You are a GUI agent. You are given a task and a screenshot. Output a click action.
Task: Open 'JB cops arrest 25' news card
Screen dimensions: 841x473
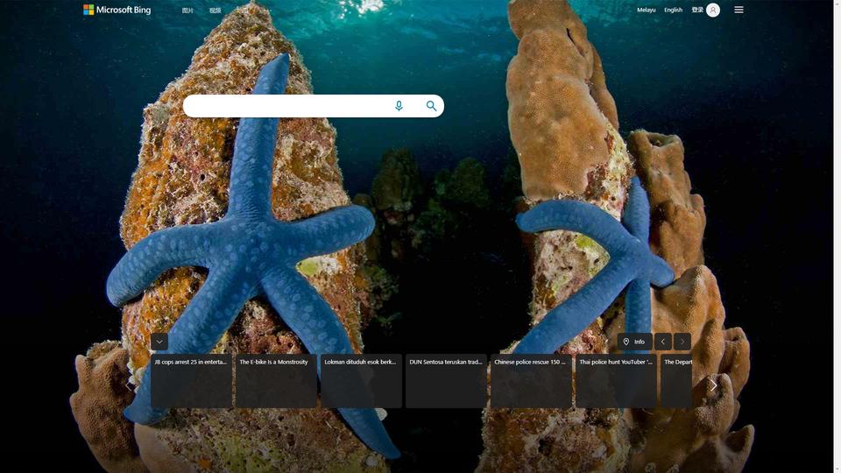192,381
